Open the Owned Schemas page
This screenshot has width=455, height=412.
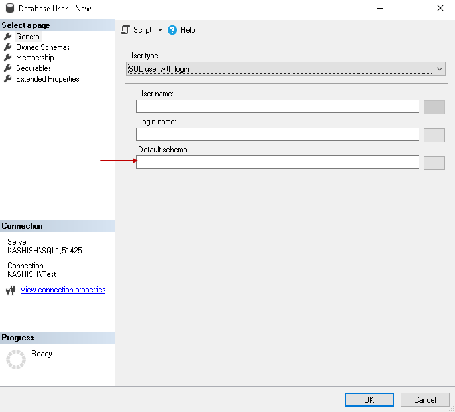[x=42, y=47]
